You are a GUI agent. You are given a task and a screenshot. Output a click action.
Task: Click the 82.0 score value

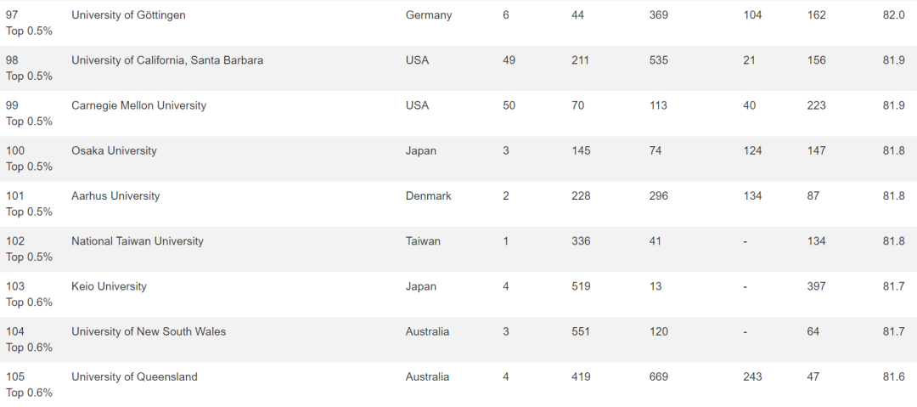(893, 15)
